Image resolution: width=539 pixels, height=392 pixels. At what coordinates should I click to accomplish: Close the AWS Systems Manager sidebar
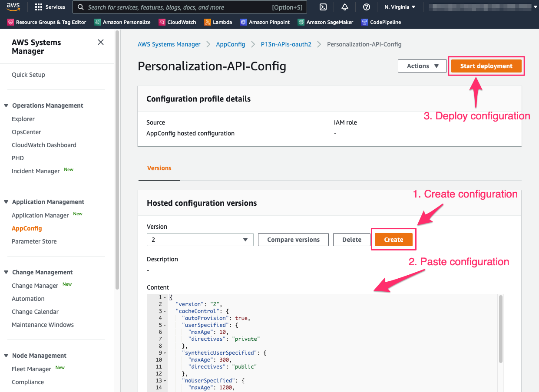coord(101,42)
